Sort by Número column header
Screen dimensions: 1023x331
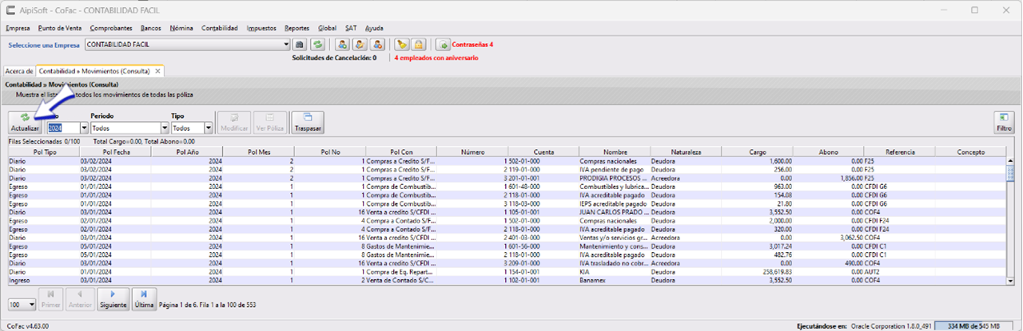472,151
